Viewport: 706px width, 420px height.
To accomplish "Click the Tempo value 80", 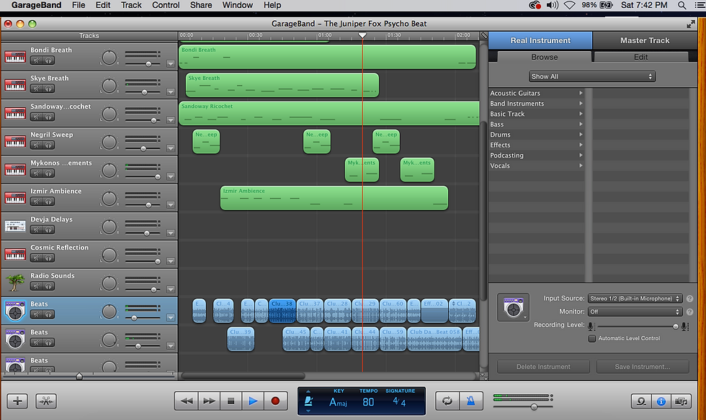I will point(368,402).
